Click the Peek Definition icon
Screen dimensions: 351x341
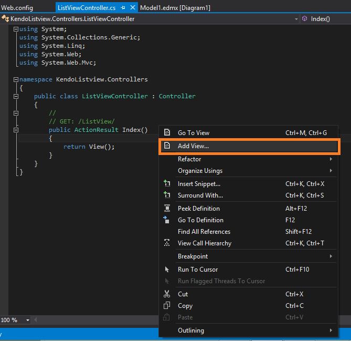pos(167,209)
